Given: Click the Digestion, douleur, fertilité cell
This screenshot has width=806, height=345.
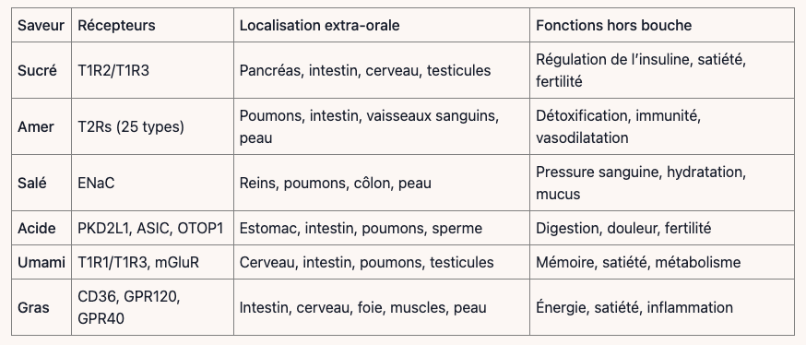Looking at the screenshot, I should 623,228.
